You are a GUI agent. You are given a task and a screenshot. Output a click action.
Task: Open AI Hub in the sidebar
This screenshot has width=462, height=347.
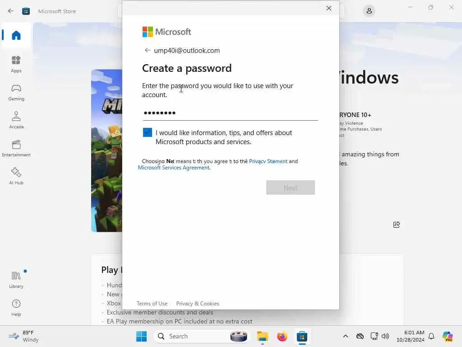click(16, 177)
